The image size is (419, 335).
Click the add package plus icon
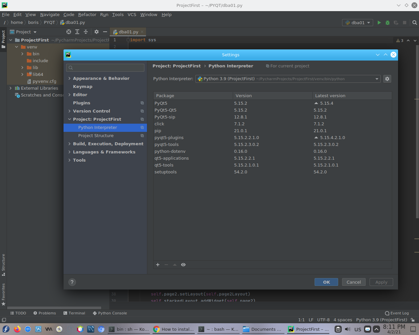tap(158, 265)
